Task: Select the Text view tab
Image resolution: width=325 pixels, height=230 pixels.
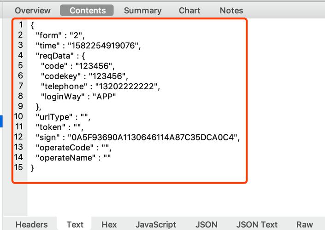Action: click(75, 224)
